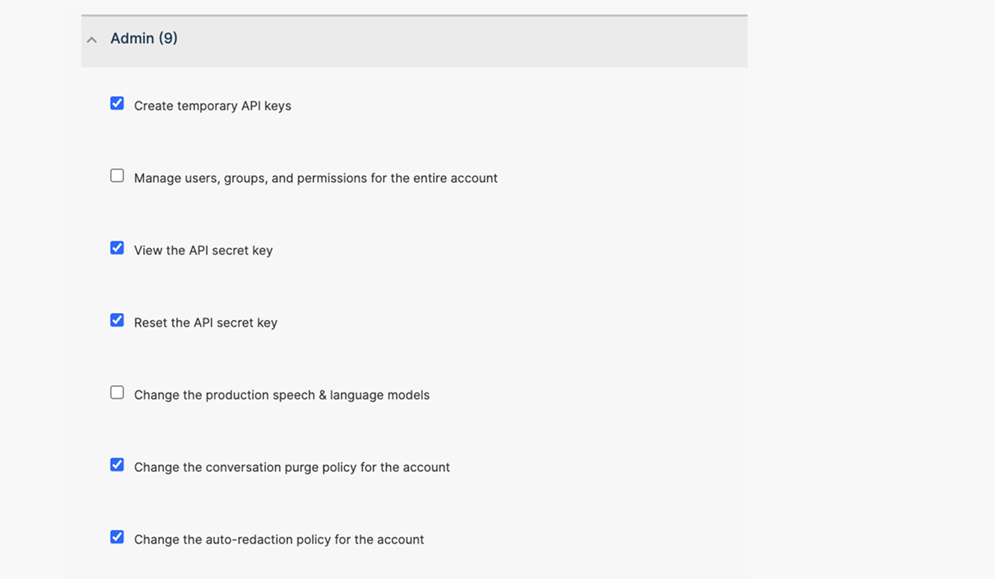Click the "Change the conversation purge policy" label text
The image size is (995, 579).
pyautogui.click(x=292, y=467)
